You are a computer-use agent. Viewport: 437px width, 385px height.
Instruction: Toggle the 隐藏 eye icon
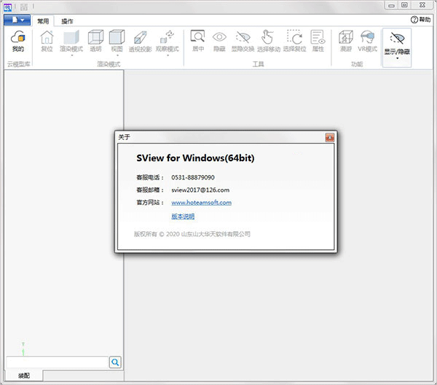219,41
